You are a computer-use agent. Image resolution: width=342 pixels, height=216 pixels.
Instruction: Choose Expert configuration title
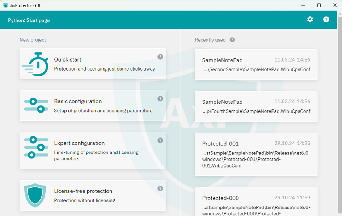click(79, 143)
